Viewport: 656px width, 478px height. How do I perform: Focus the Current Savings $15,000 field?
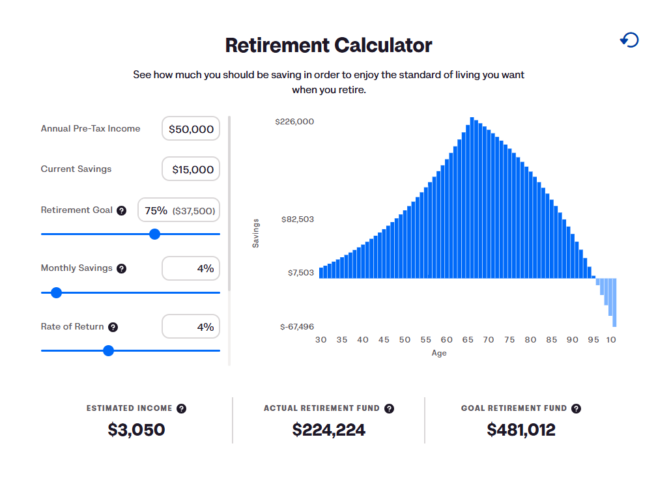(191, 169)
